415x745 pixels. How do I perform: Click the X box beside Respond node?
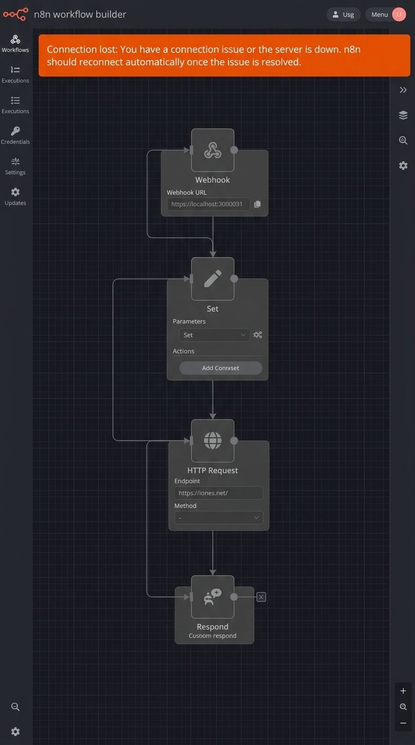261,597
